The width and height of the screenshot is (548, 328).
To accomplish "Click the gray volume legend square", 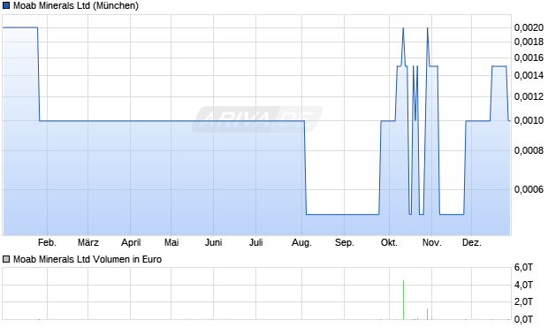I will point(6,259).
